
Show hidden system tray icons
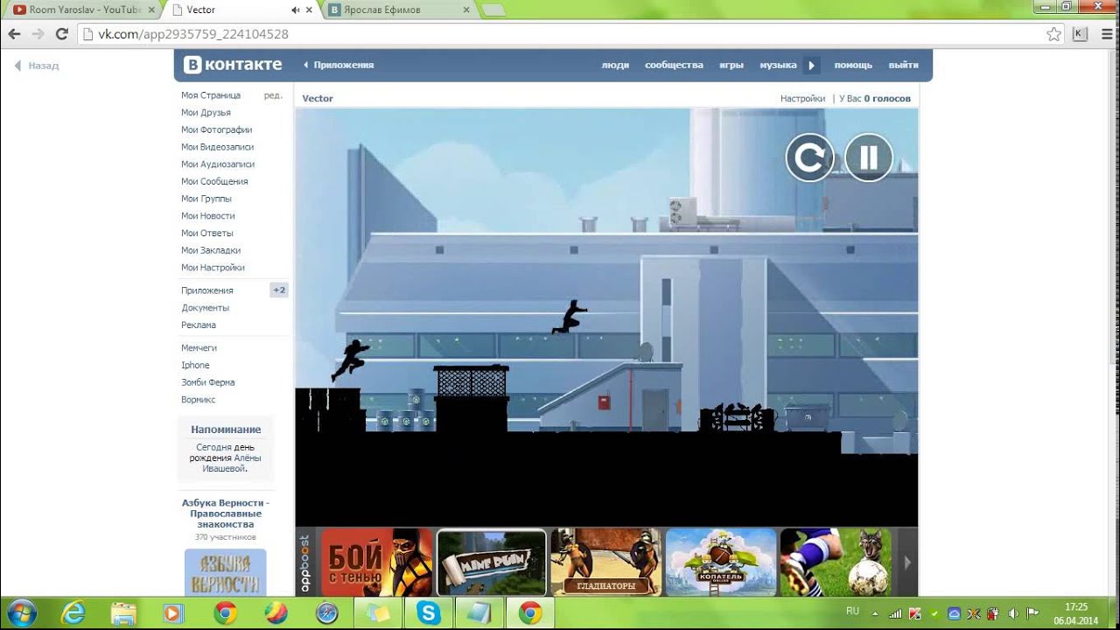pyautogui.click(x=876, y=613)
